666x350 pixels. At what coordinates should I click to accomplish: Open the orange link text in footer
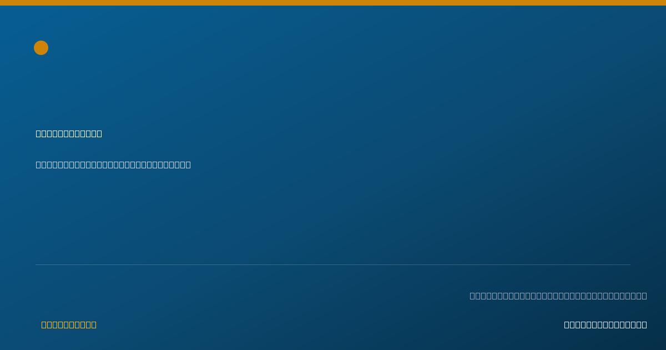pos(69,324)
